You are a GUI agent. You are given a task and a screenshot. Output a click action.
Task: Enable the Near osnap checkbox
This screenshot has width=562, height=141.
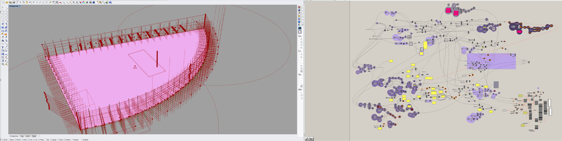click(x=9, y=140)
